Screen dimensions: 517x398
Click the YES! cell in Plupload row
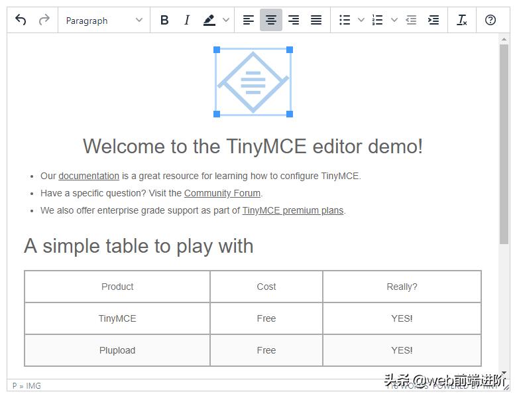(402, 350)
